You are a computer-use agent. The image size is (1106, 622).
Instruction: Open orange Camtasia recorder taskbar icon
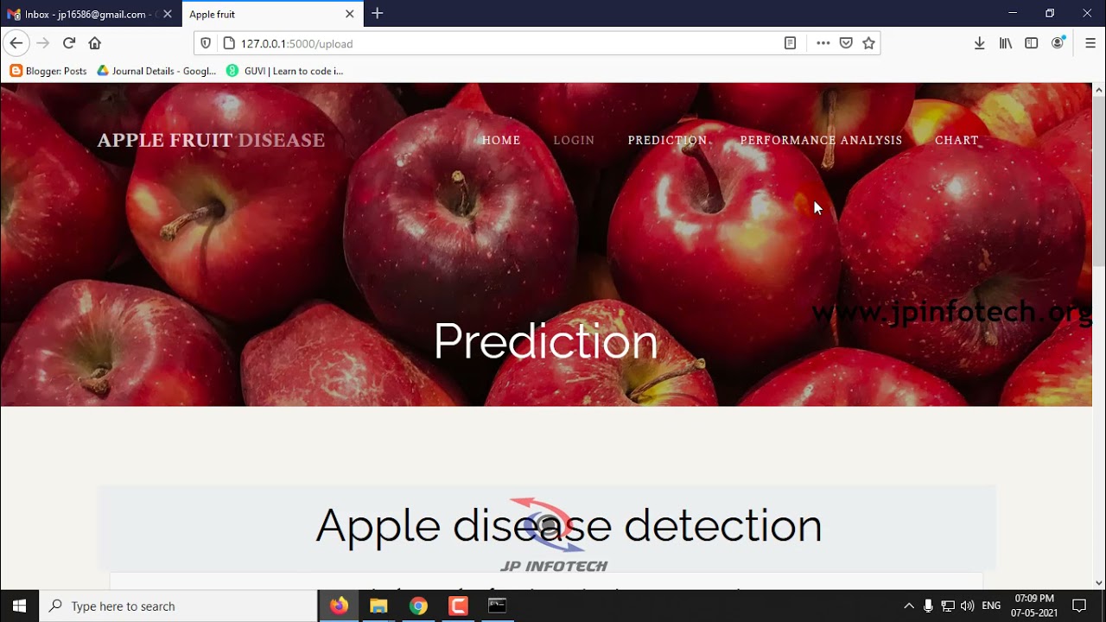[x=458, y=606]
